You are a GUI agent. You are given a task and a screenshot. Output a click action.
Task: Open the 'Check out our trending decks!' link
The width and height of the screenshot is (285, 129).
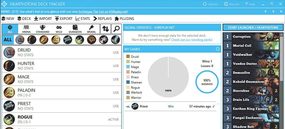click(192, 39)
